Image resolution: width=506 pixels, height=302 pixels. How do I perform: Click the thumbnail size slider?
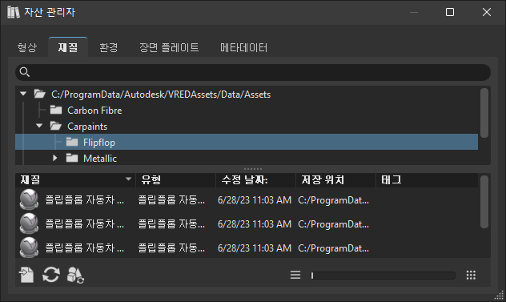383,276
